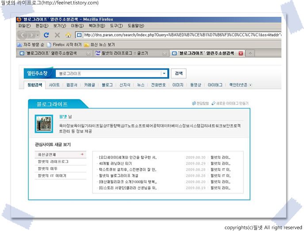Open a new tab with the plus button
Viewport: 304px width, 231px height.
(x=250, y=54)
